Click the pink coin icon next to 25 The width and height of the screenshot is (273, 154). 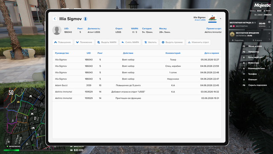234,26
